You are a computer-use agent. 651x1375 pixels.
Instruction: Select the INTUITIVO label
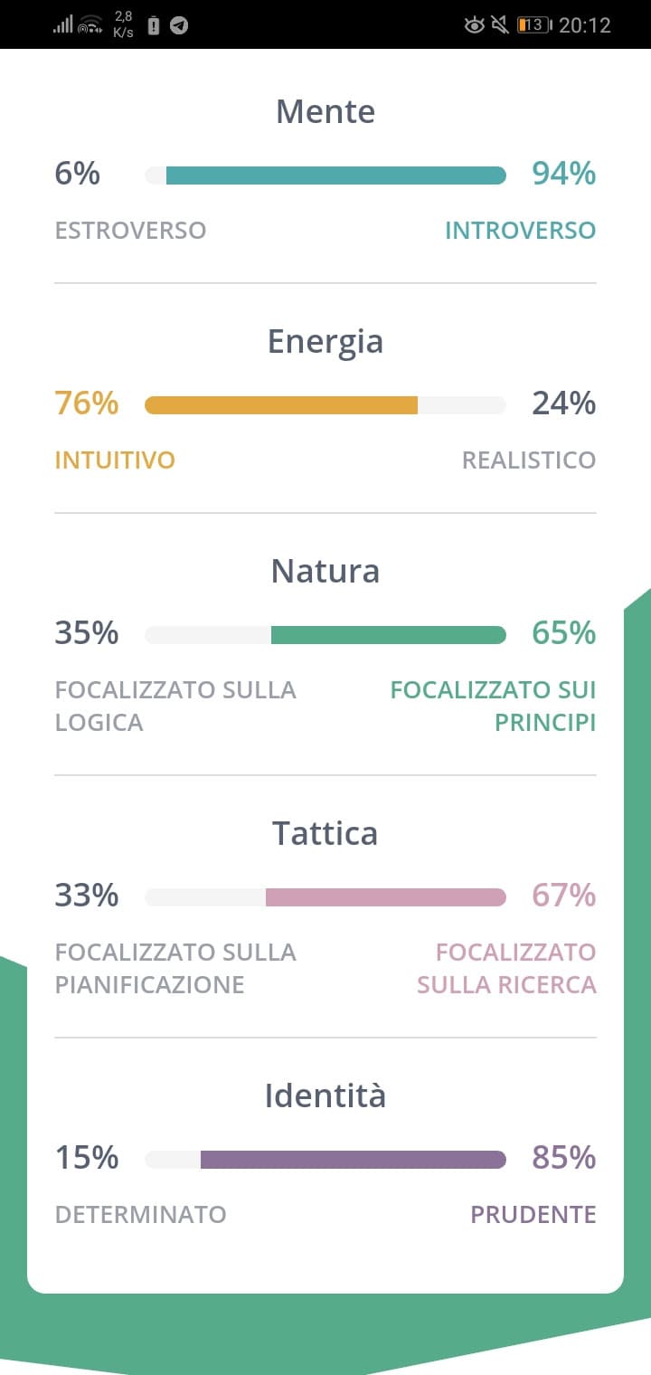coord(115,460)
